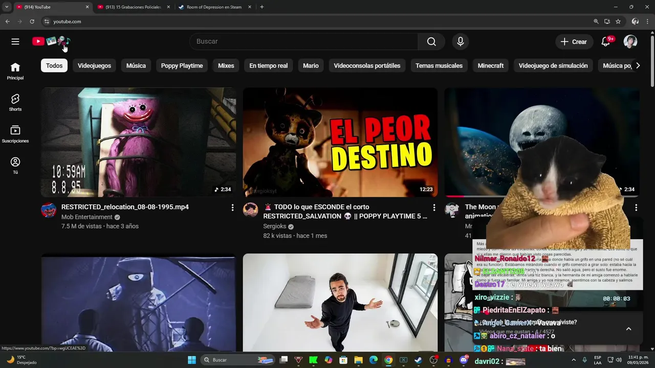655x368 pixels.
Task: Open options menu for The Moon video
Action: tap(636, 208)
